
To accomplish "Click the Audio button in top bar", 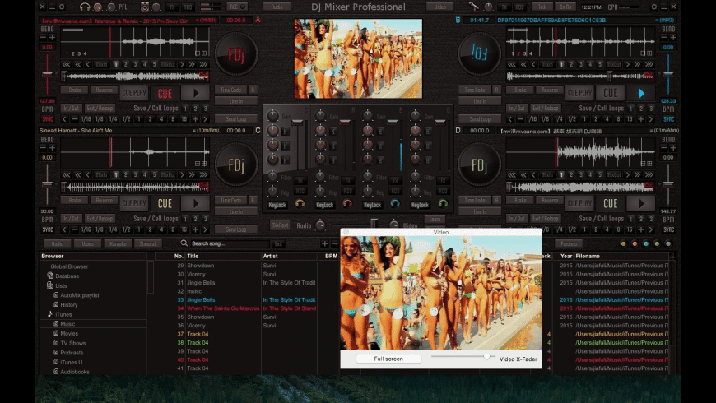I will [277, 7].
